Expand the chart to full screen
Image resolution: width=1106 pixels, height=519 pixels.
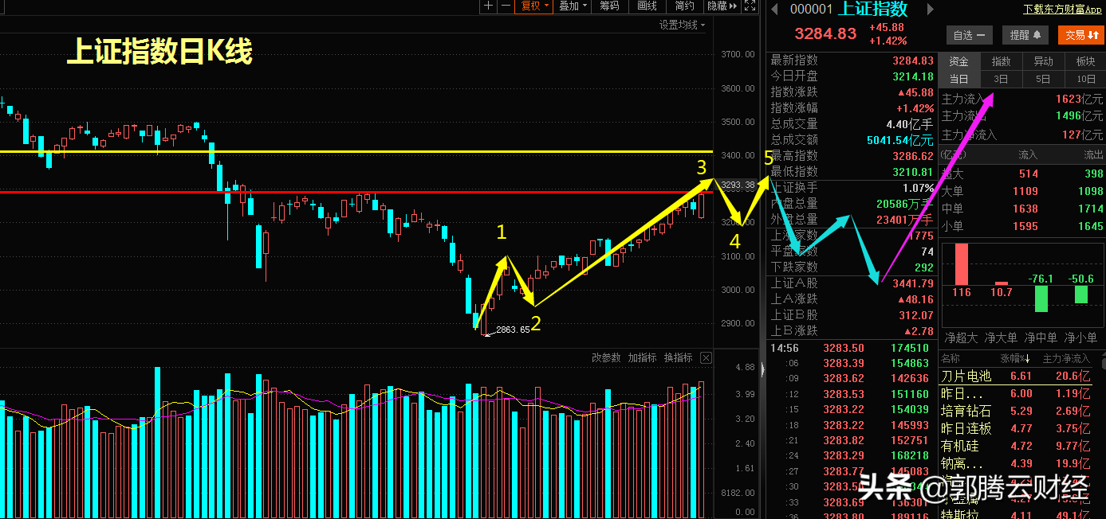click(x=750, y=6)
